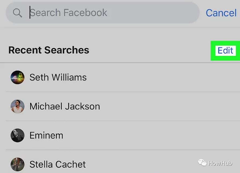Place cursor at search field's blinking caret
Screen dimensions: 240x173
pos(30,13)
